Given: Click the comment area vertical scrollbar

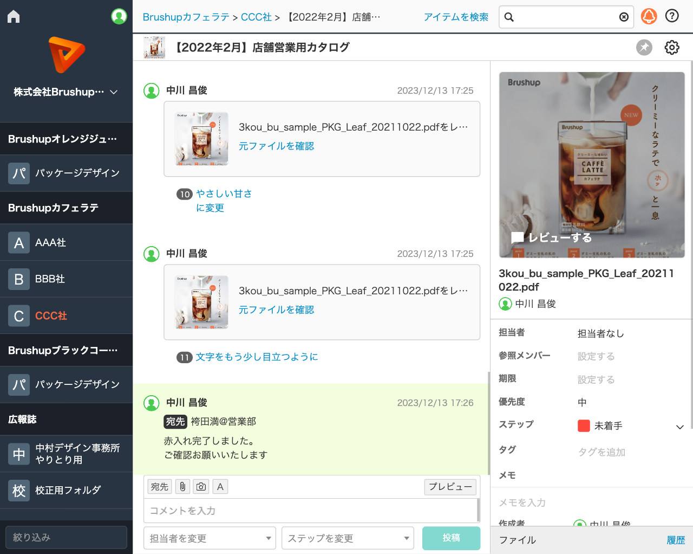Looking at the screenshot, I should tap(489, 423).
